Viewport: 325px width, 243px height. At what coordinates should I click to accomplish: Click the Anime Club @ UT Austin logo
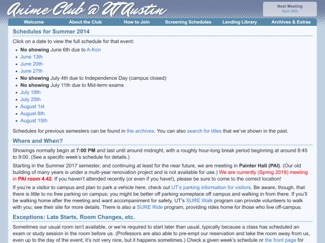pos(87,9)
